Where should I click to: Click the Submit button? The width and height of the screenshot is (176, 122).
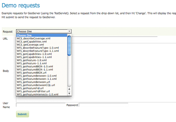[22, 114]
